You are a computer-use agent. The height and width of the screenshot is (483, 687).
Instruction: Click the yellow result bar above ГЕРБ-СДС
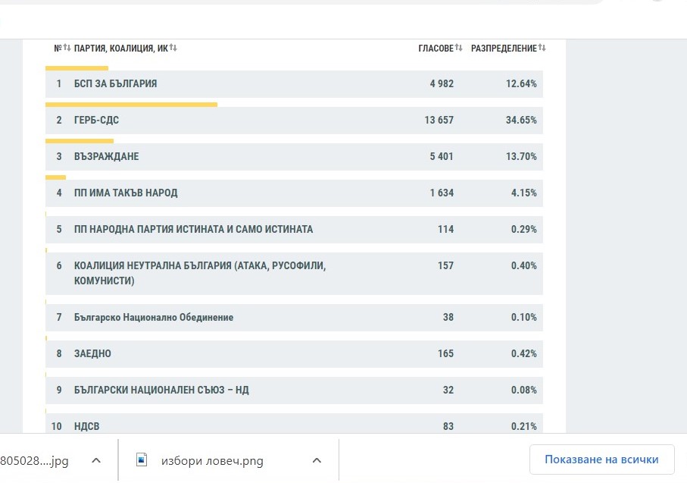tap(131, 105)
